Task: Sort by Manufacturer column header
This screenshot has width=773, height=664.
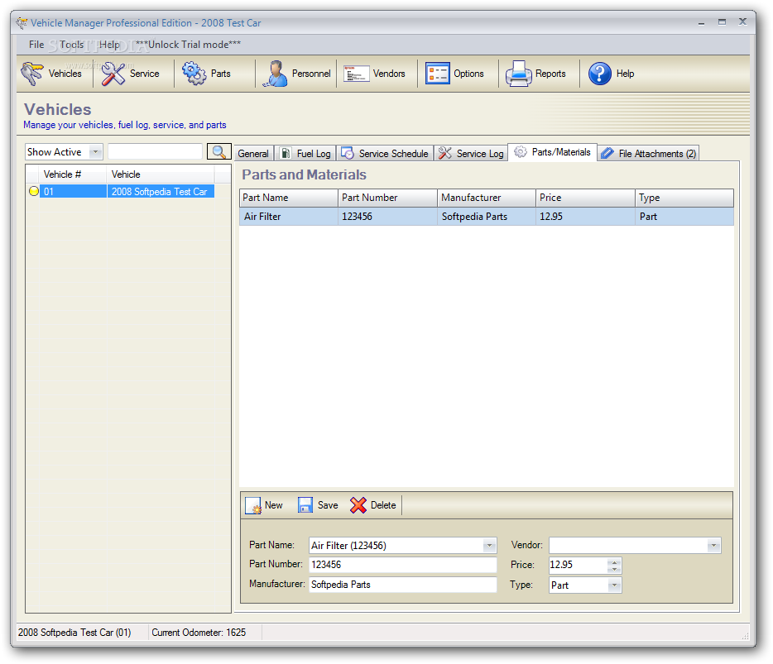Action: coord(487,198)
